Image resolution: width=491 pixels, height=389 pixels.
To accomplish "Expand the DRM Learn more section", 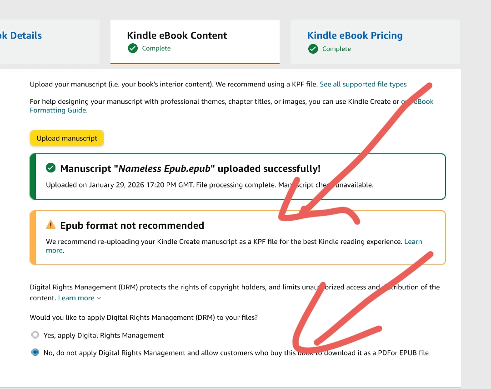I will click(76, 298).
